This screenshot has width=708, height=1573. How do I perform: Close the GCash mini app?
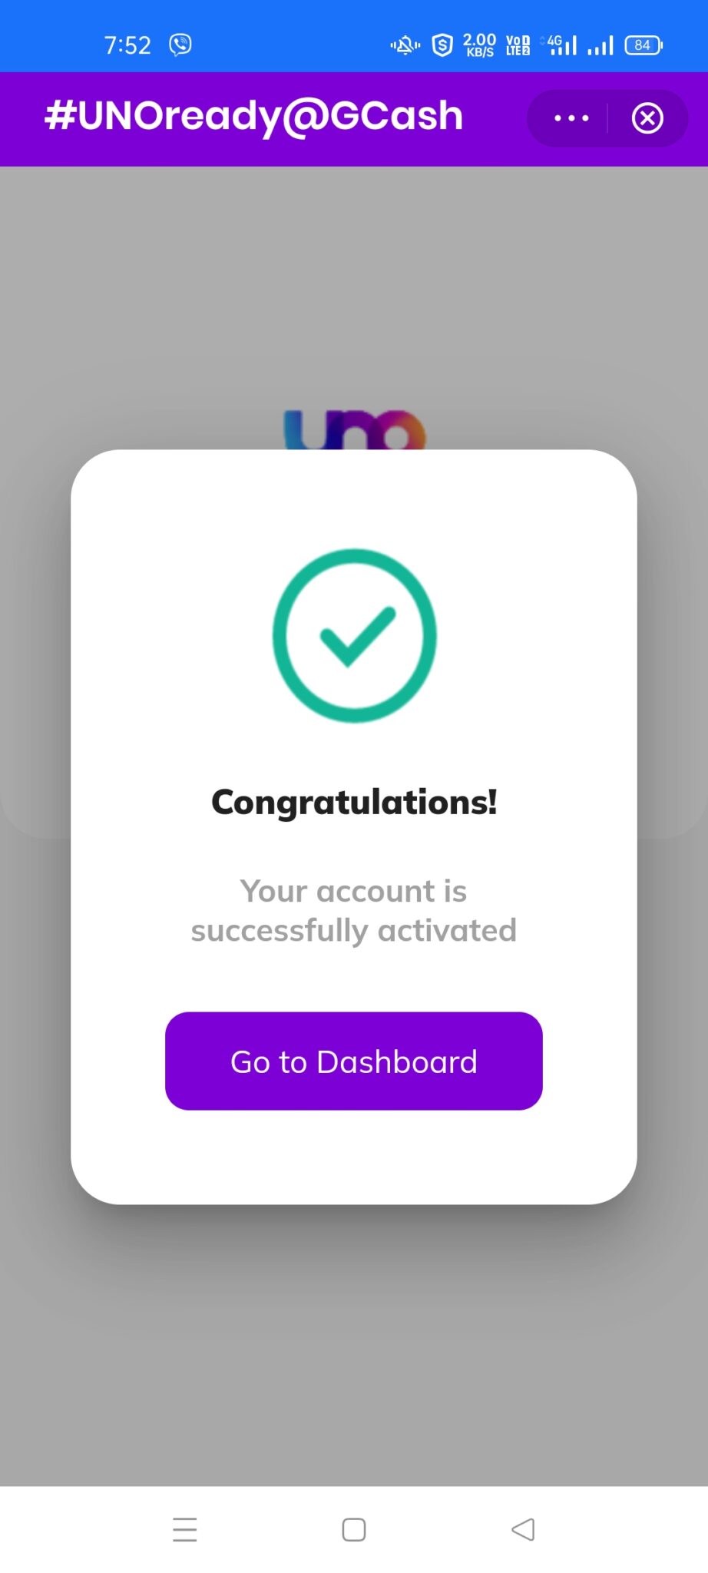tap(649, 118)
